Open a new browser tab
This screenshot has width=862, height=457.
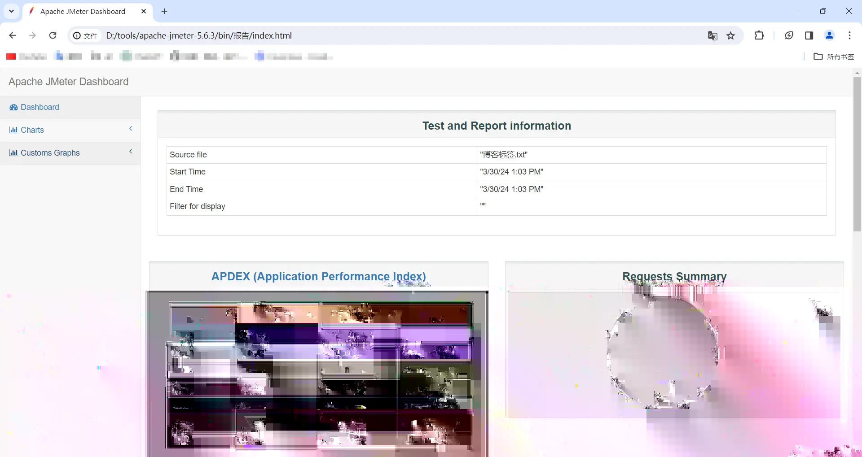(x=164, y=11)
